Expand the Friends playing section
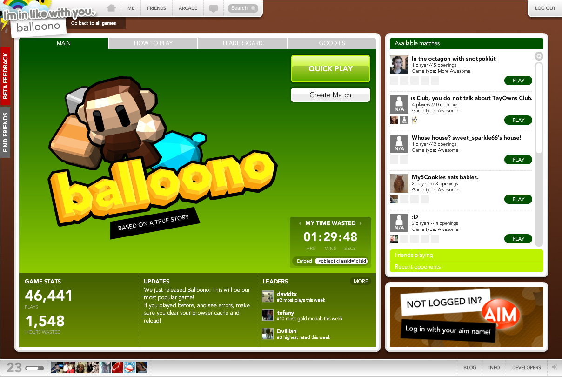 (x=466, y=255)
